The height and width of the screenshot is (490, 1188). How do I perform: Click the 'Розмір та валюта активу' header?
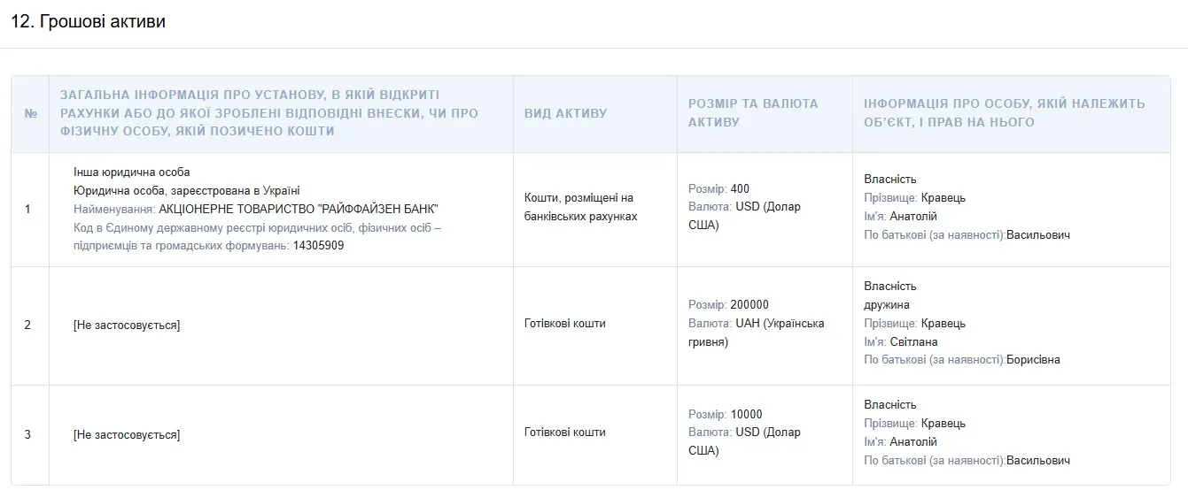click(x=754, y=112)
